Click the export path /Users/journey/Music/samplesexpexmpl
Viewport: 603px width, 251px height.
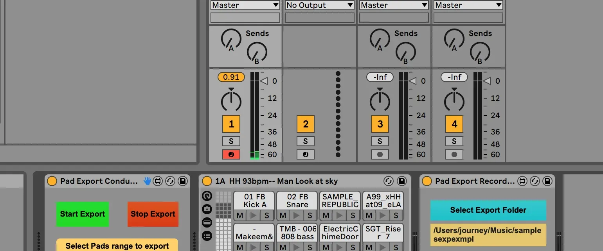coord(488,235)
